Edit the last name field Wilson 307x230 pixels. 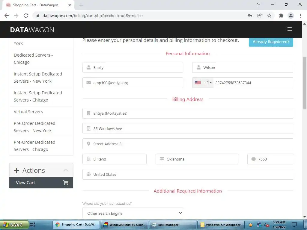243,67
